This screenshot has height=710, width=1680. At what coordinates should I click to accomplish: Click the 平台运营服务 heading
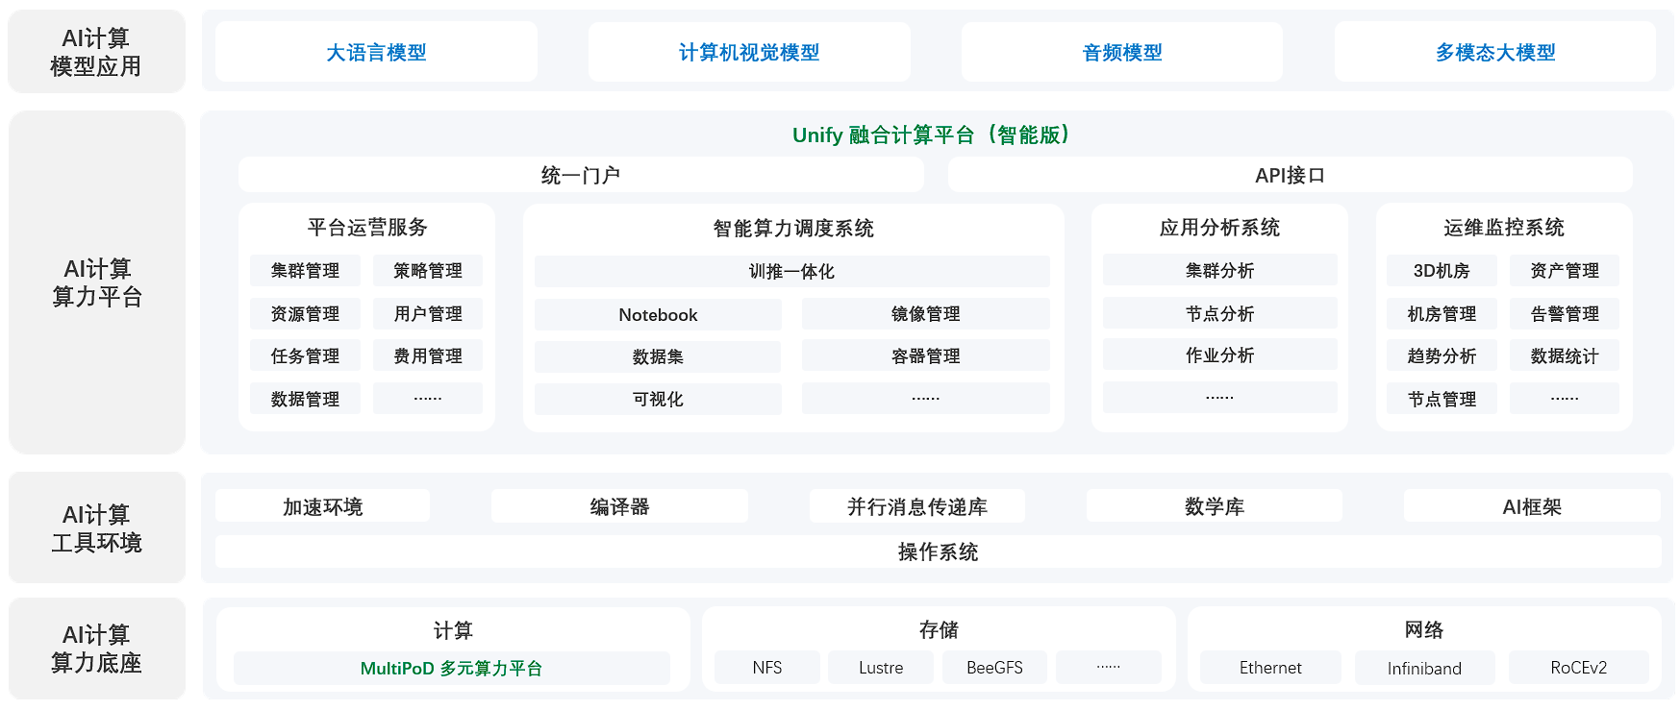367,228
